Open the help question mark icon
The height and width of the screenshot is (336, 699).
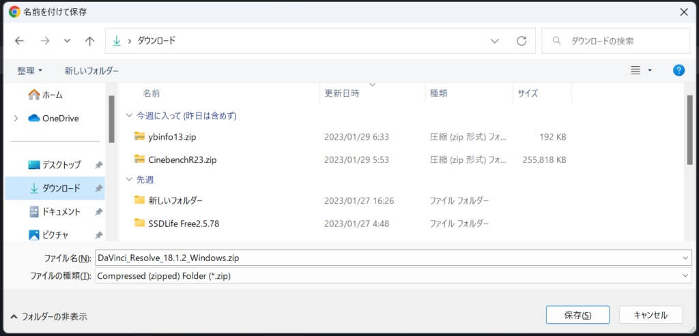pyautogui.click(x=679, y=70)
